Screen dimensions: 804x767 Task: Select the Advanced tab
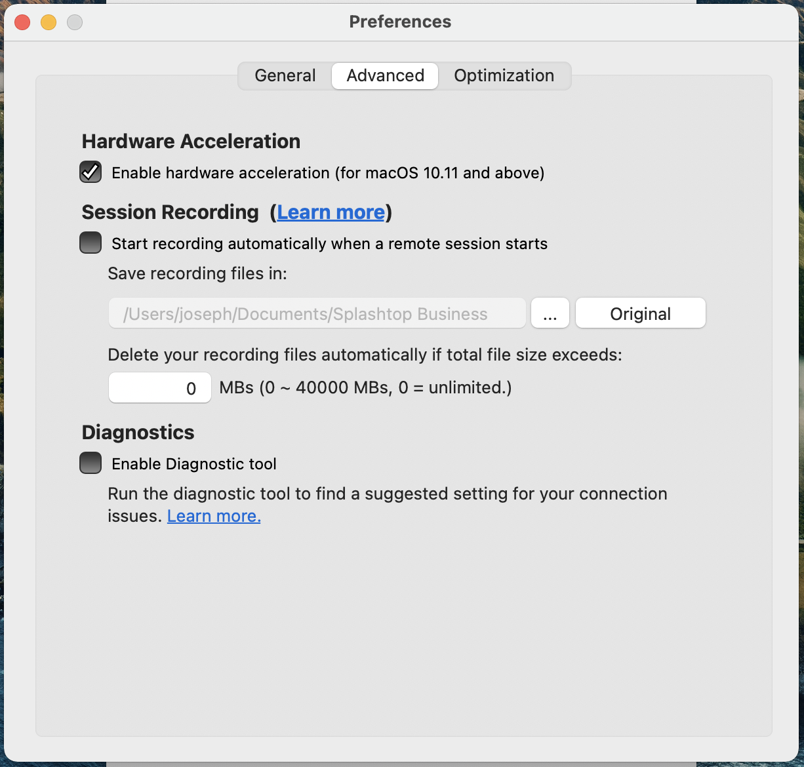coord(386,76)
